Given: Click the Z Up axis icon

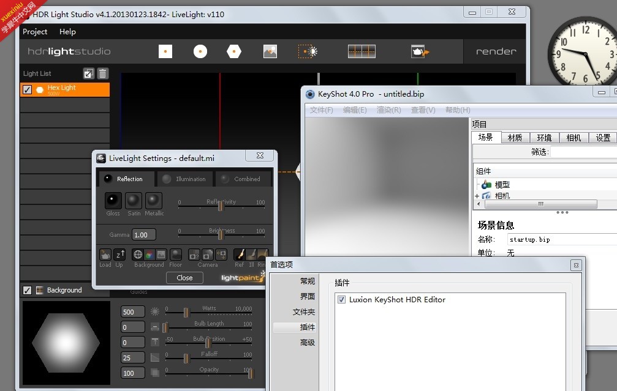Looking at the screenshot, I should [119, 255].
